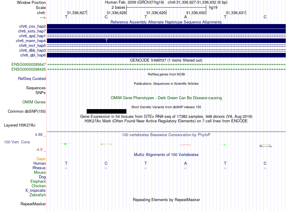Viewport: 286px width, 211px height.
Task: Open gene ENSG00000298426 label
Action: 29,69
